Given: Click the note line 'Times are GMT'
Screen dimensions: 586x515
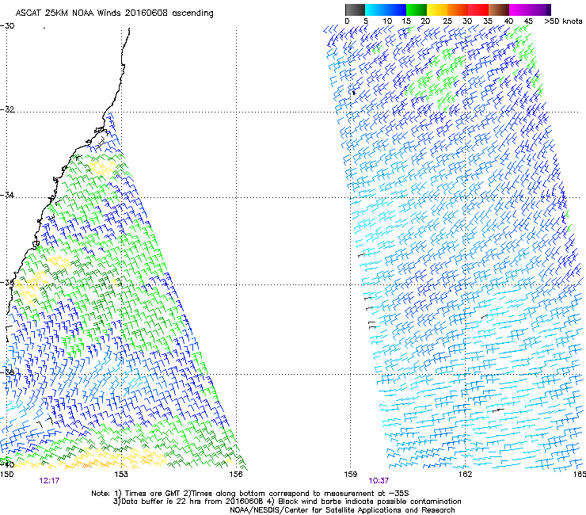Looking at the screenshot, I should 151,494.
